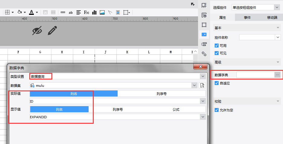
Task: Select the widget settings sidebar icon
Action: point(204,34)
